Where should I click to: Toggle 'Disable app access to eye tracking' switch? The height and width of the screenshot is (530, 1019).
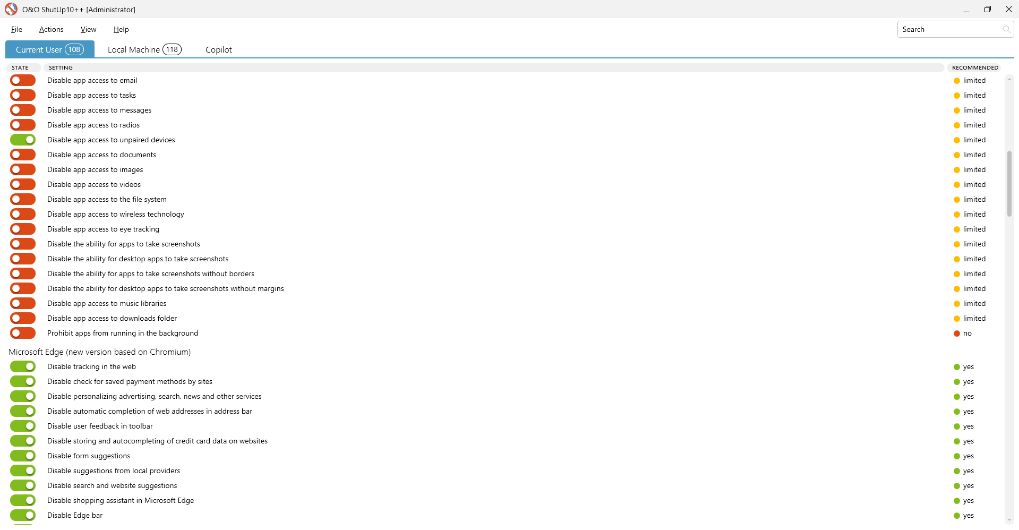[x=23, y=229]
